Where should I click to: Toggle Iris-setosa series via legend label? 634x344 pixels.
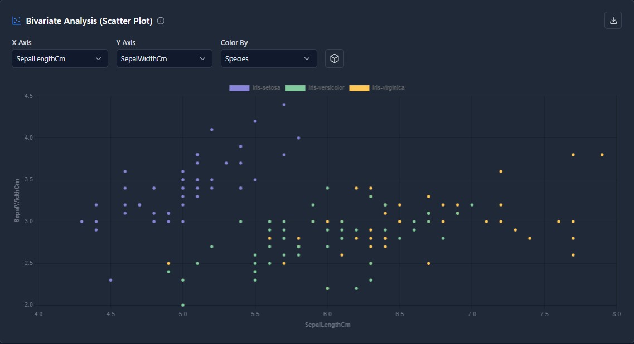tap(266, 88)
